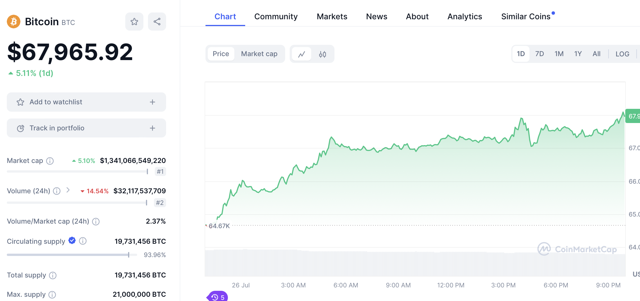Open the history events badge showing 5
This screenshot has width=640, height=301.
point(218,297)
